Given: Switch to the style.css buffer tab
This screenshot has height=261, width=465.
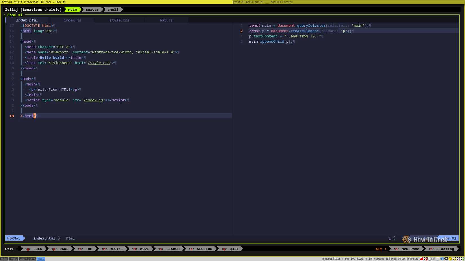Looking at the screenshot, I should click(x=119, y=20).
